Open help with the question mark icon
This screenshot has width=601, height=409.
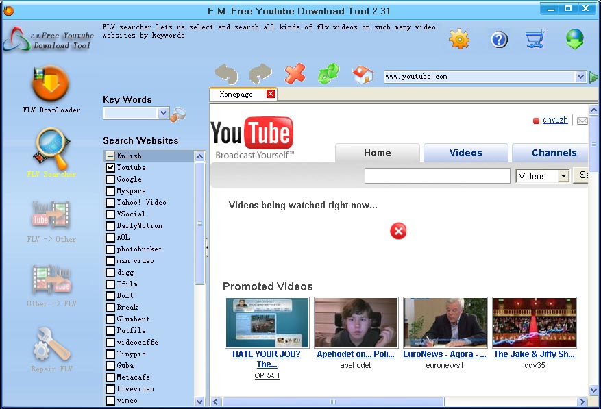point(499,40)
